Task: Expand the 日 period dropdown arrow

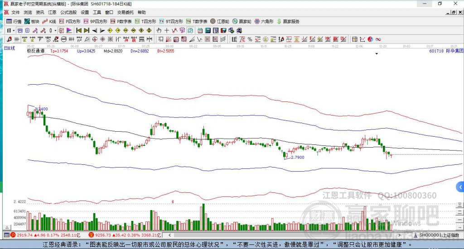Action: [x=14, y=30]
